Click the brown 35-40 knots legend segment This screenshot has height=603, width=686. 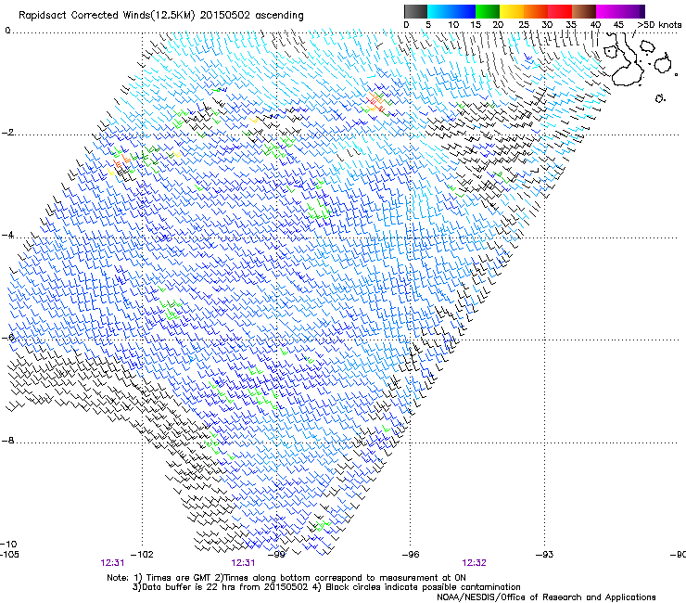[x=584, y=11]
